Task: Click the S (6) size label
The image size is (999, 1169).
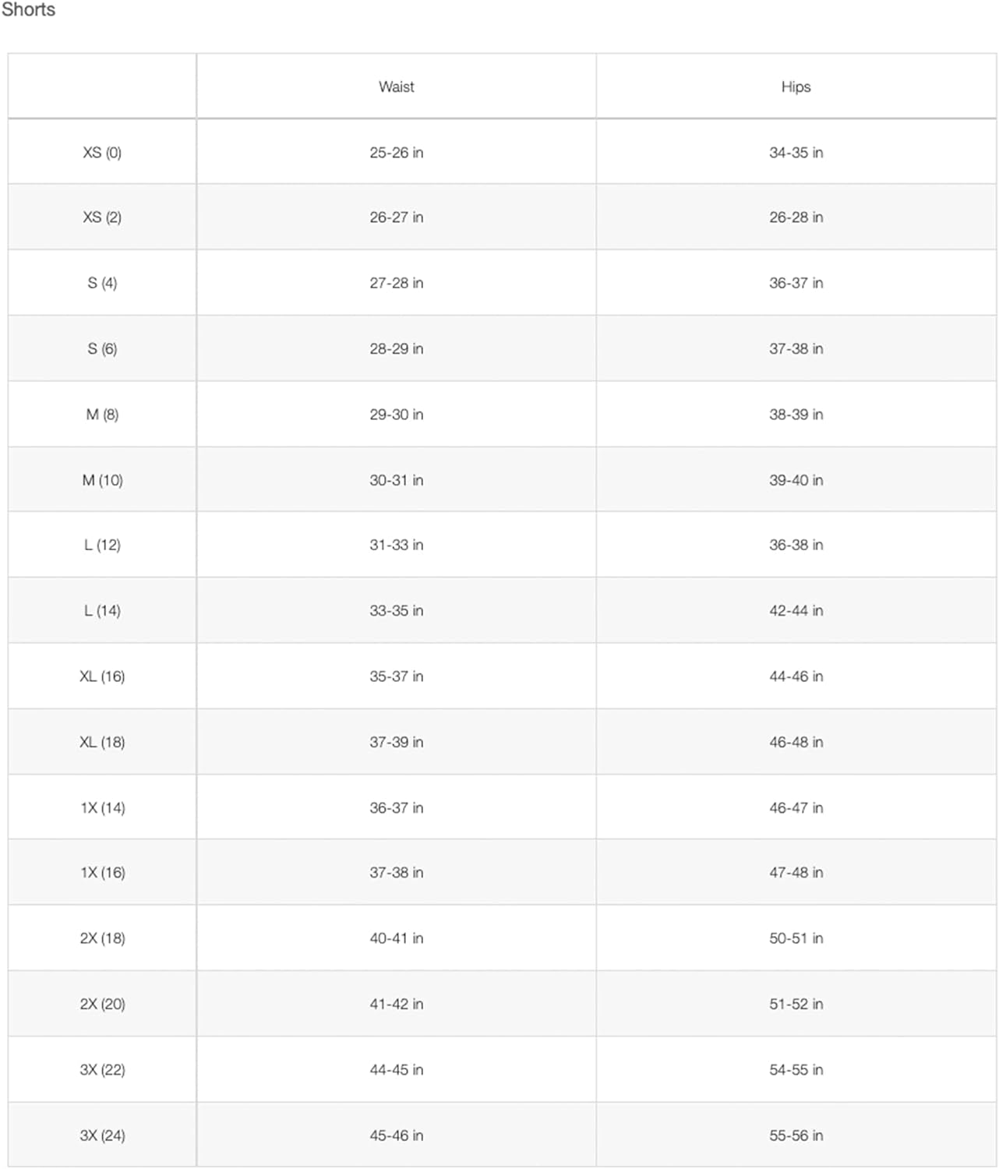Action: (102, 348)
